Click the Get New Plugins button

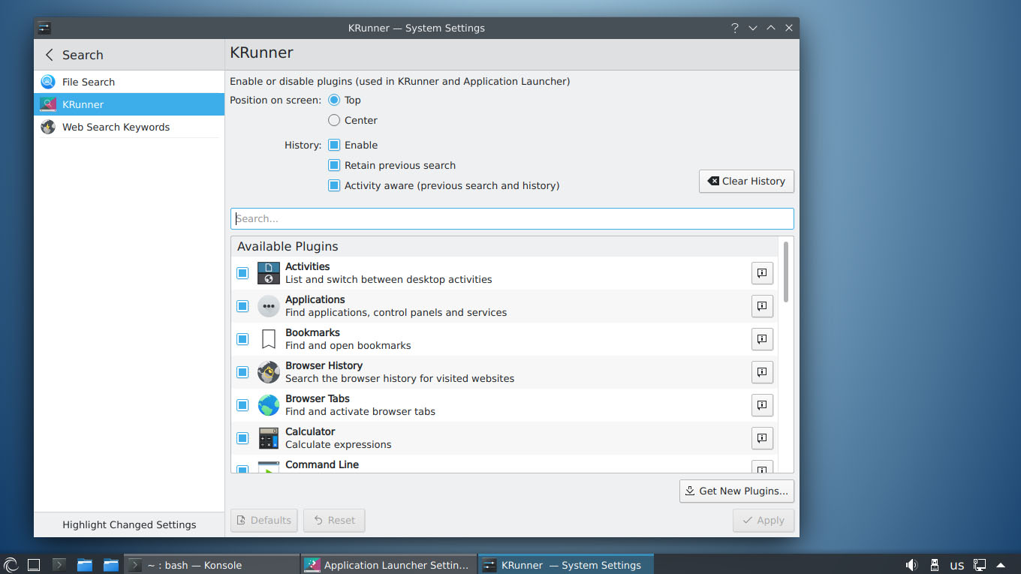point(736,491)
